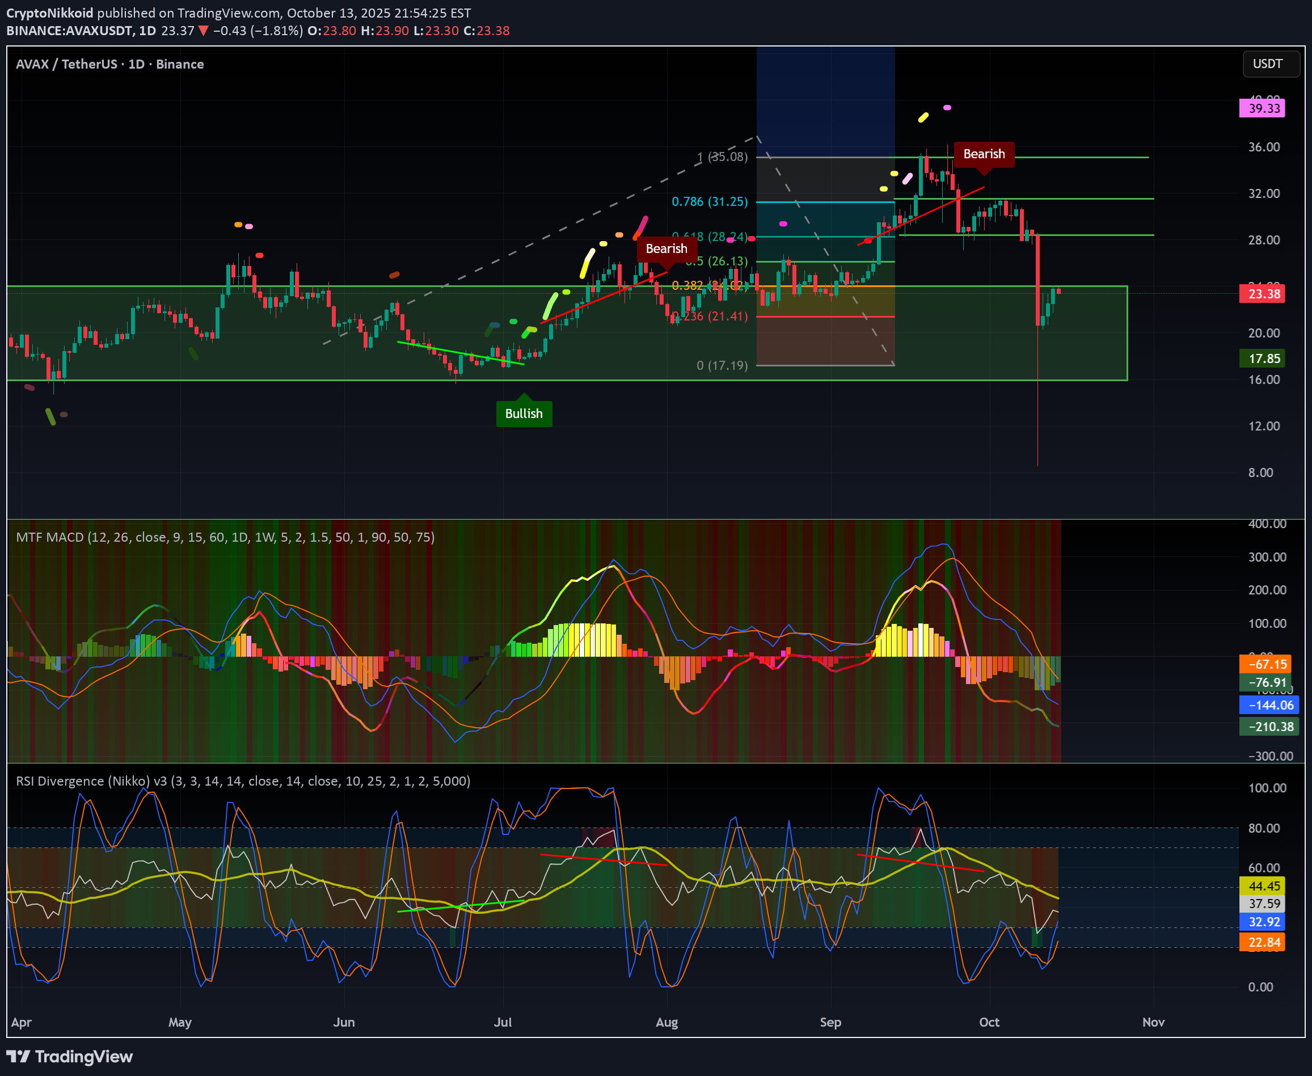Click the −210.38 MACD value label
The height and width of the screenshot is (1076, 1312).
[1269, 727]
